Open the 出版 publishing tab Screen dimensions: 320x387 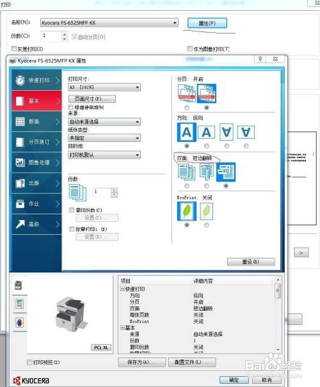36,183
